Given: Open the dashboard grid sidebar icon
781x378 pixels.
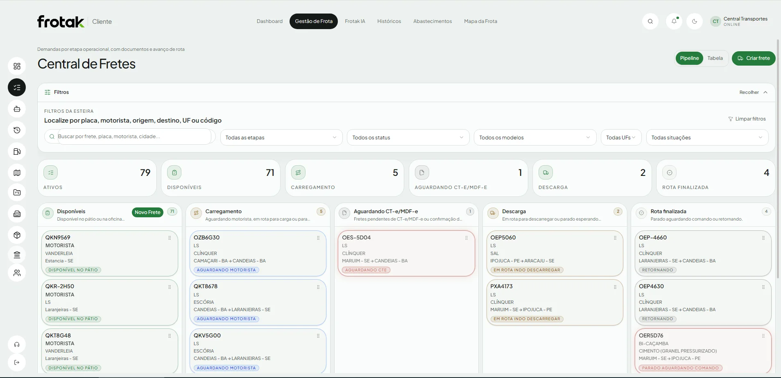Looking at the screenshot, I should coord(17,66).
